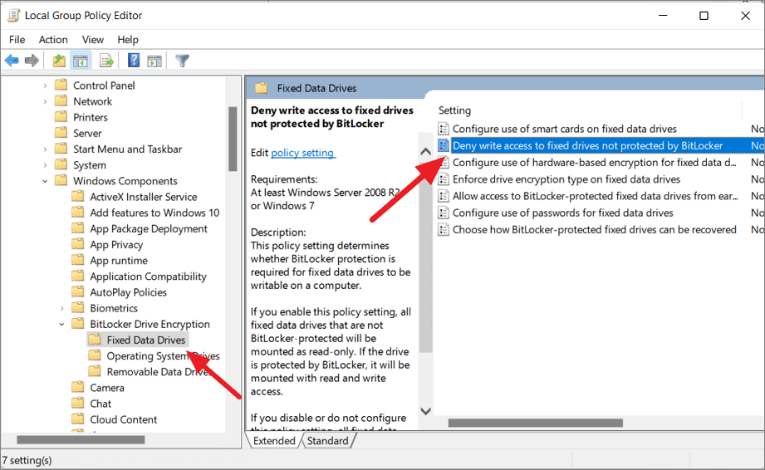
Task: Select Application Compatibility tree item
Action: pos(149,277)
